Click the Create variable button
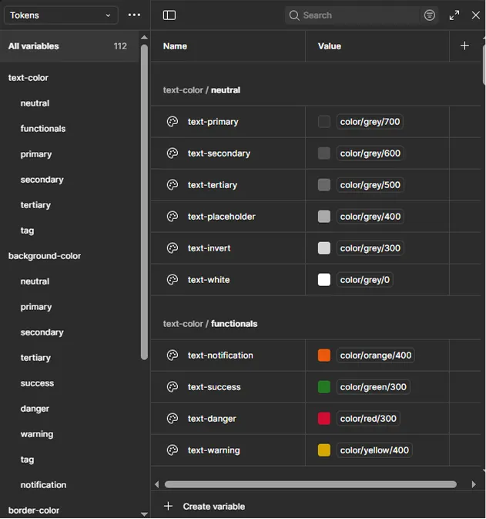Image resolution: width=486 pixels, height=519 pixels. 205,507
